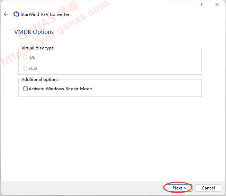Click the Activate Windows Repair Mode label text
This screenshot has height=196, width=226.
tap(60, 89)
